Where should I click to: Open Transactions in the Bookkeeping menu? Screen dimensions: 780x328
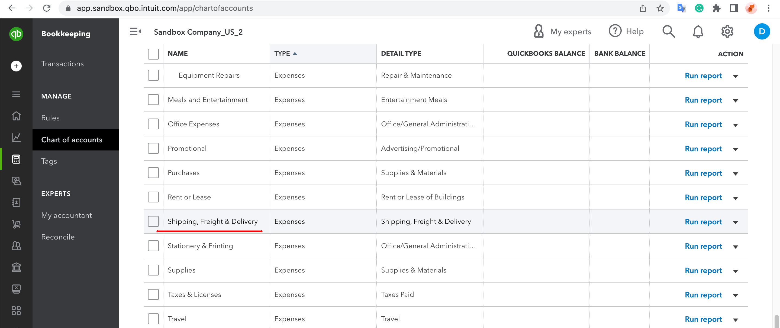[62, 64]
